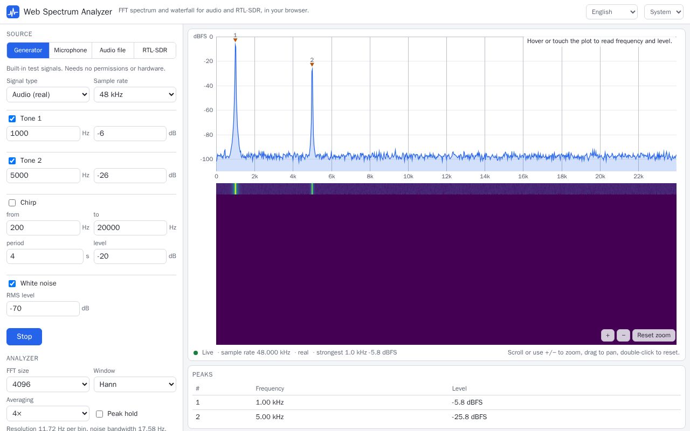This screenshot has height=431, width=690.
Task: Enable the Chirp checkbox
Action: pyautogui.click(x=12, y=203)
